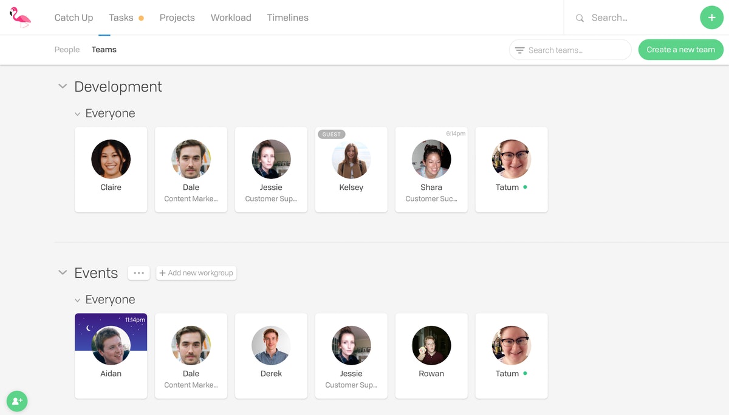Click the filter icon in team search
Image resolution: width=729 pixels, height=415 pixels.
click(x=519, y=50)
